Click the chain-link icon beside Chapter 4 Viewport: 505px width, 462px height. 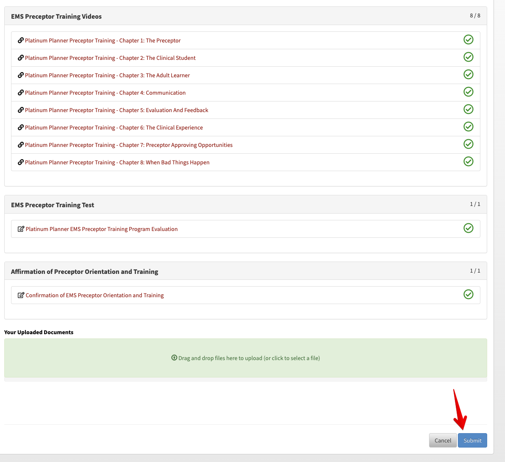21,93
